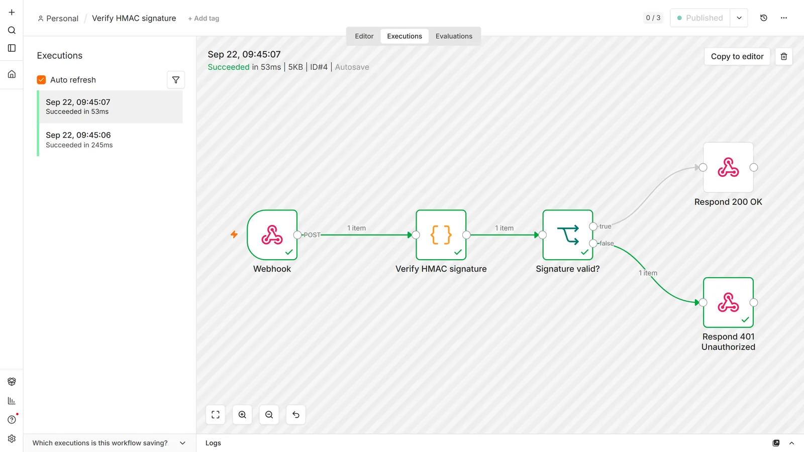Open the executions filter funnel

[176, 80]
